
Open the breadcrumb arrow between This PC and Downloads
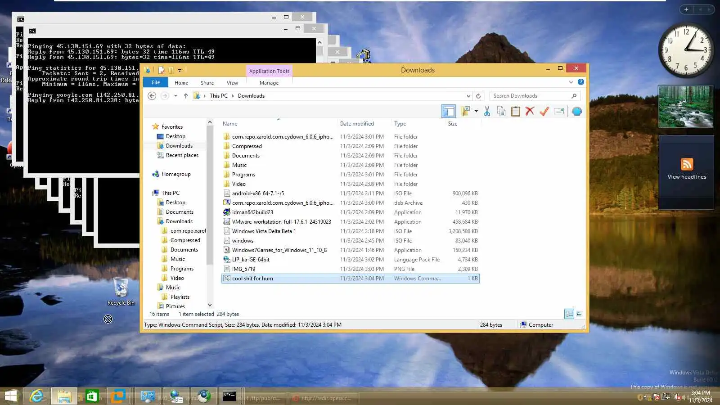[x=233, y=96]
